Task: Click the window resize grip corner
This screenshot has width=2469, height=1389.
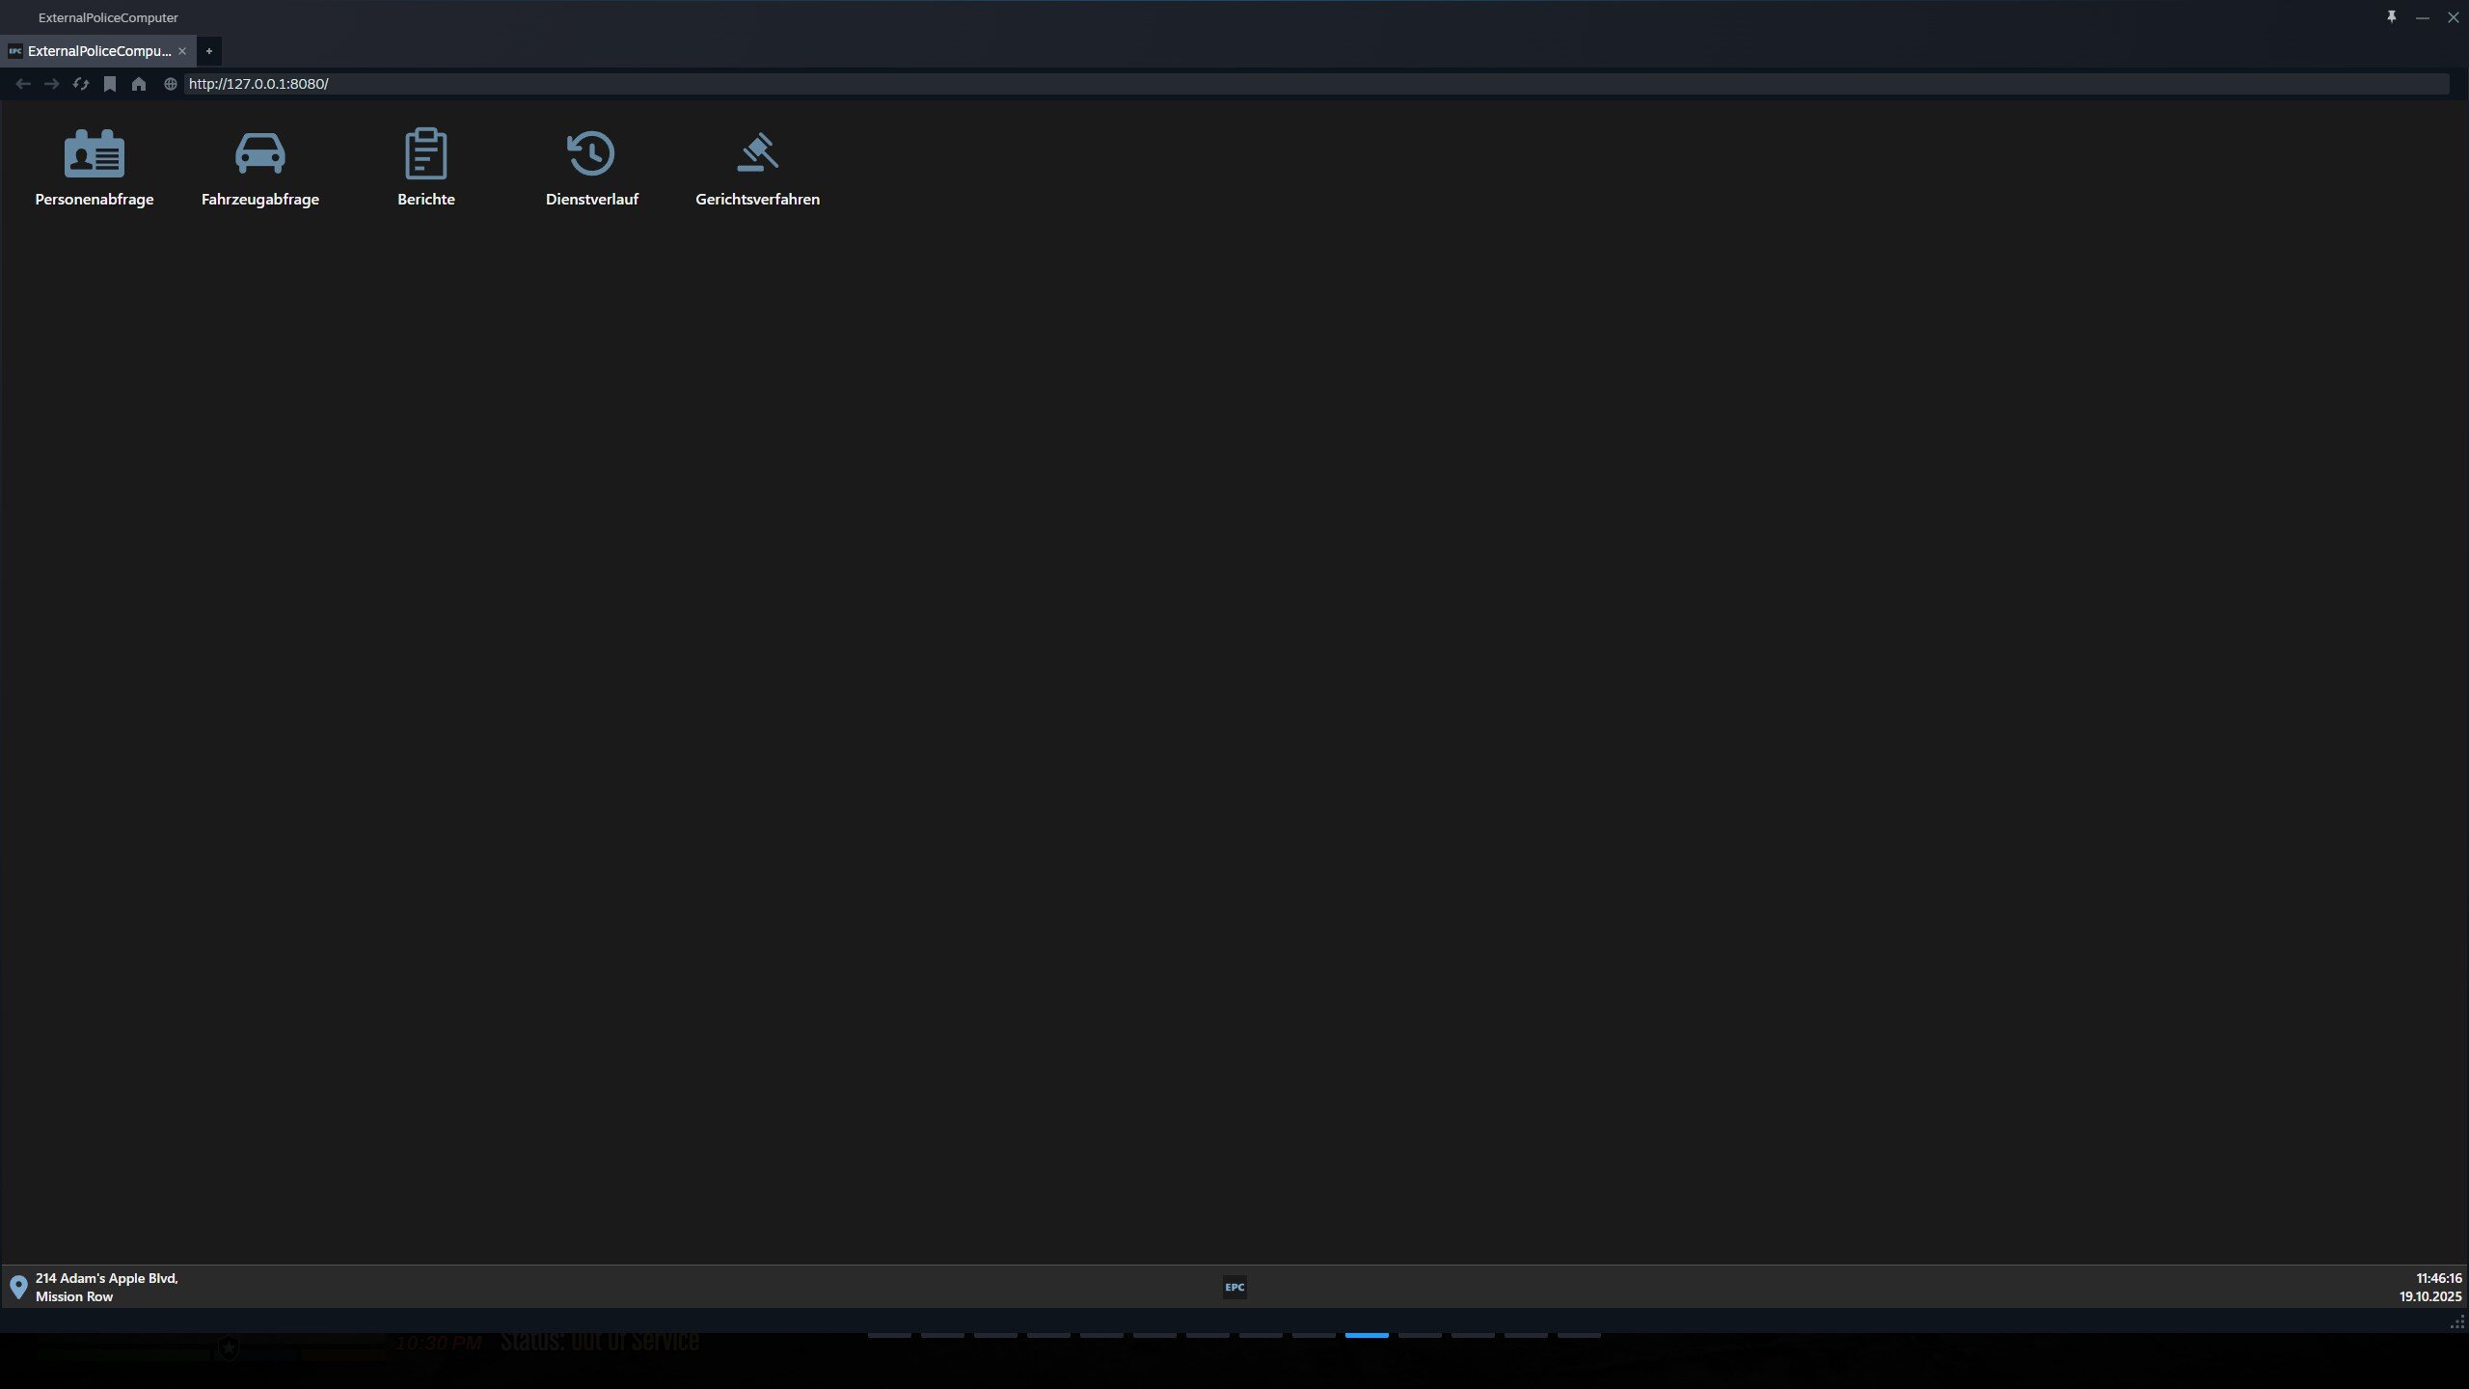Action: tap(2456, 1322)
